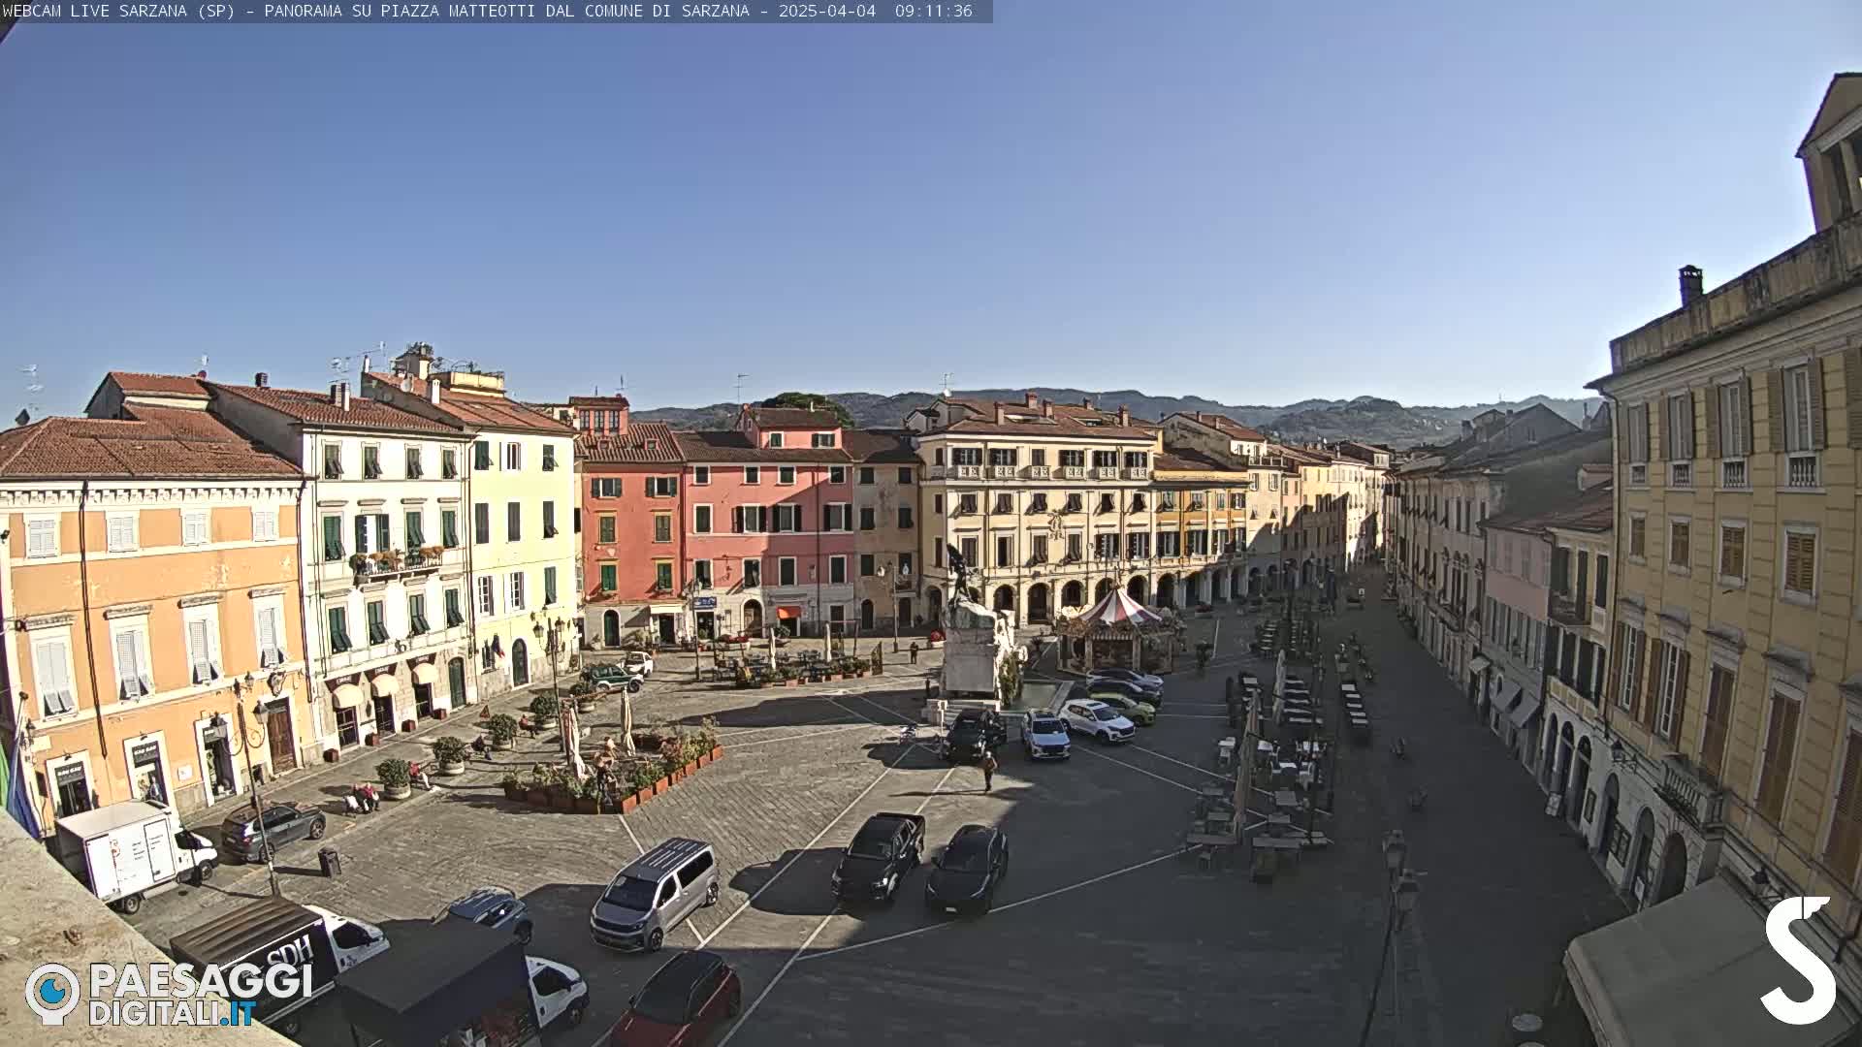Click the silver minivan parked in the square

click(x=656, y=894)
